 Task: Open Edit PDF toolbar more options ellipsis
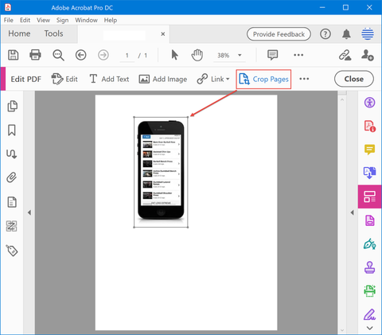pyautogui.click(x=304, y=79)
